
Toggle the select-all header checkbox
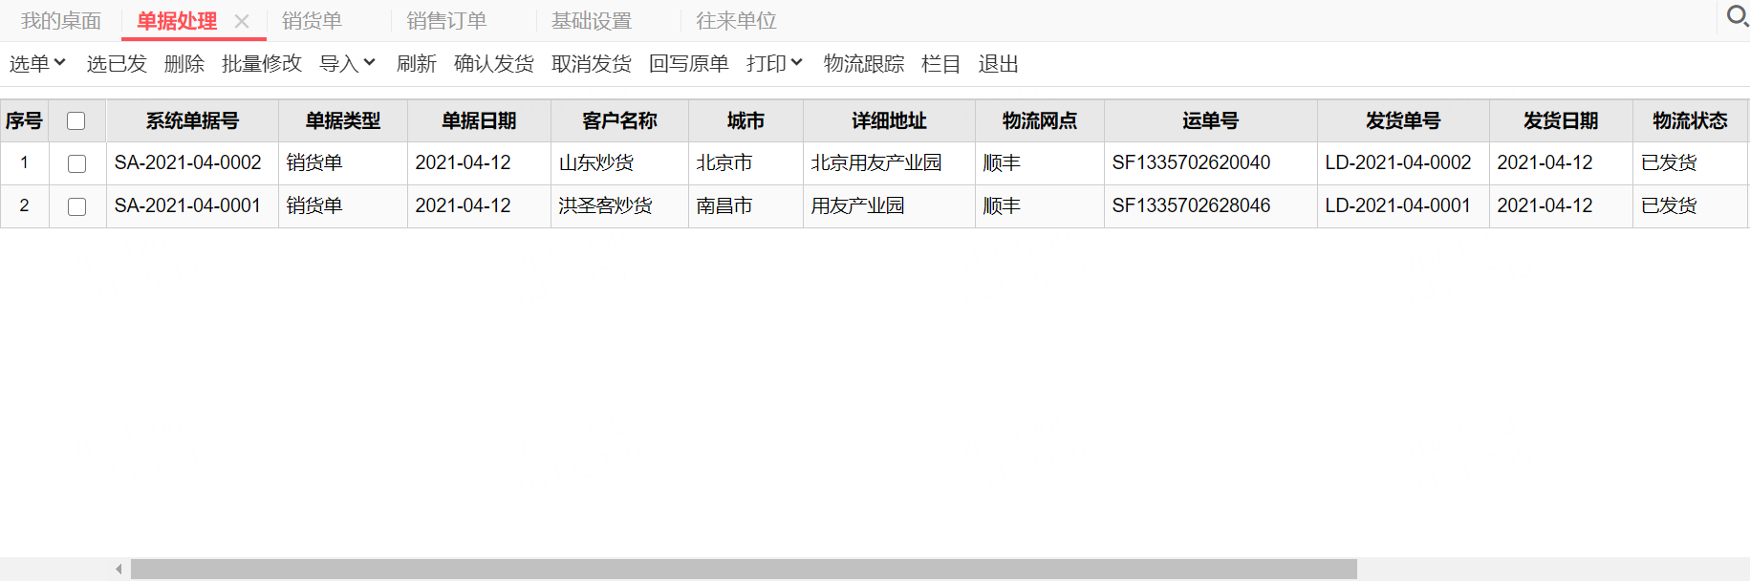(76, 121)
